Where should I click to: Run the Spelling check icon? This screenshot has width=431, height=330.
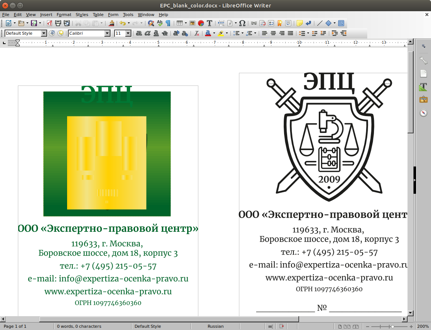pos(160,23)
